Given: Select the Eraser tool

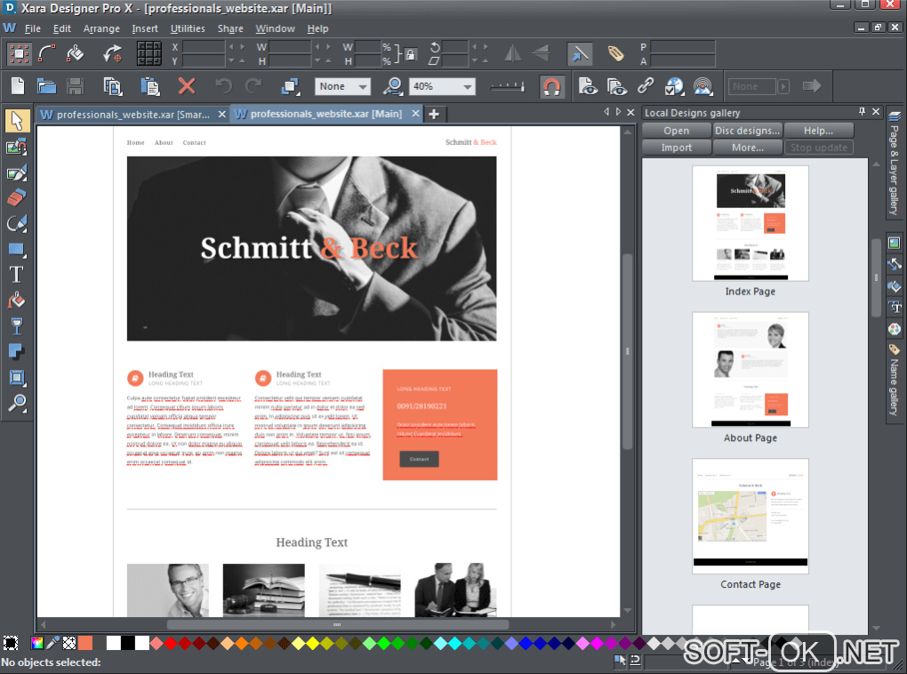Looking at the screenshot, I should [16, 198].
